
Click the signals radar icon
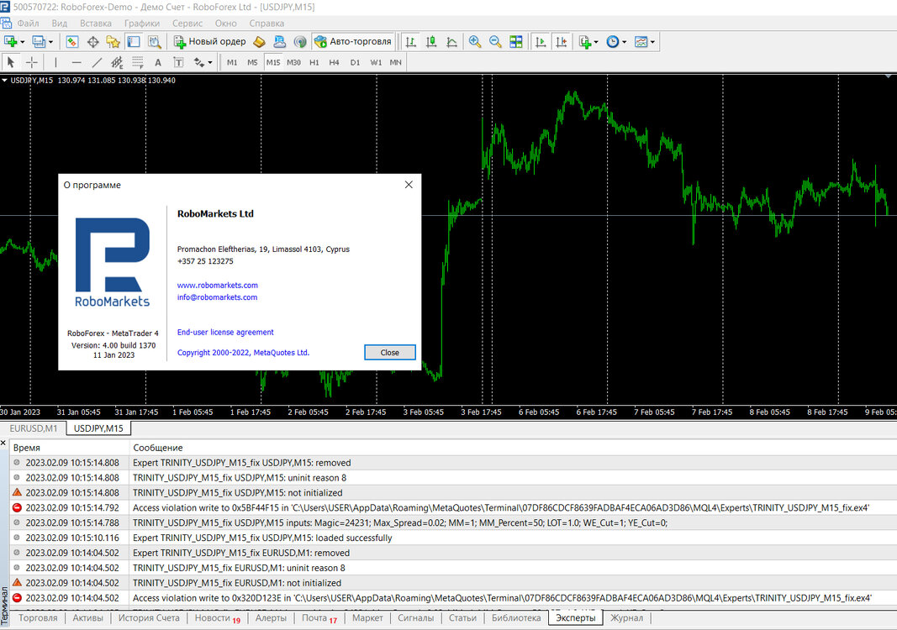click(x=300, y=42)
